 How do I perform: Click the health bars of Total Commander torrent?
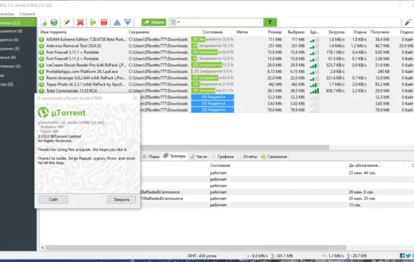coord(314,91)
